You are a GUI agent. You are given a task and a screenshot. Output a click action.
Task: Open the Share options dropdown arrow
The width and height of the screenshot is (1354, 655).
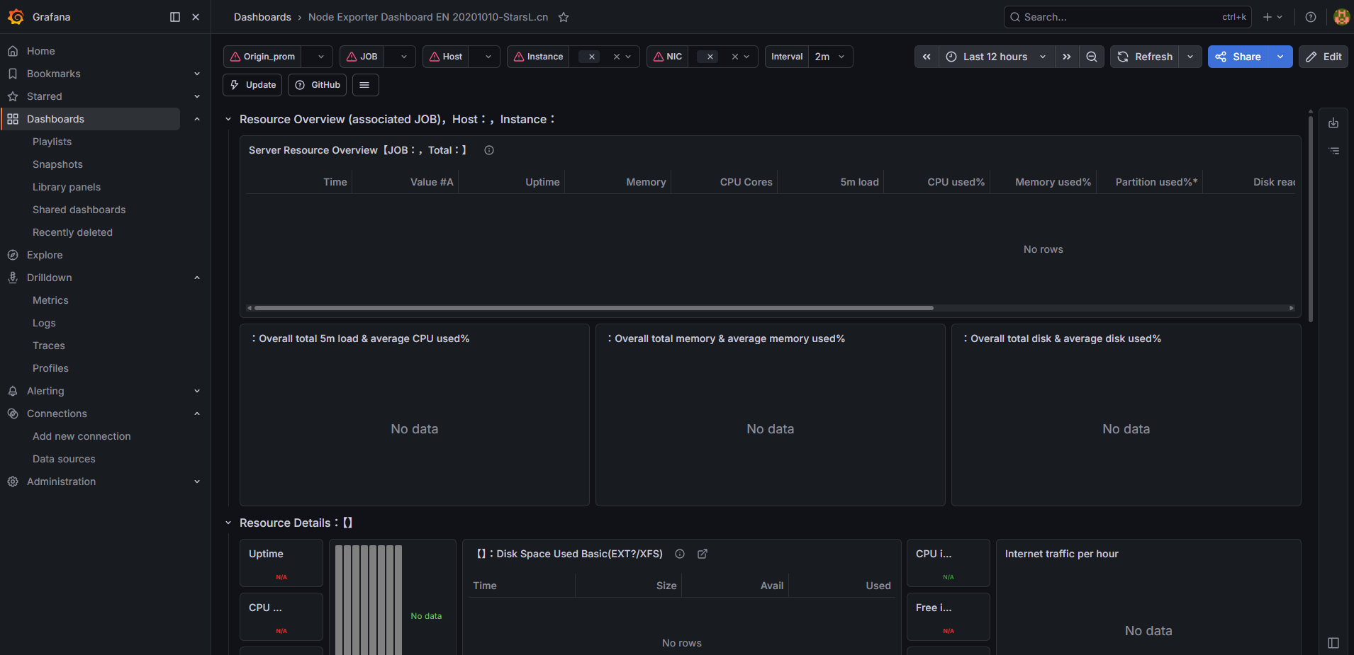pos(1280,57)
